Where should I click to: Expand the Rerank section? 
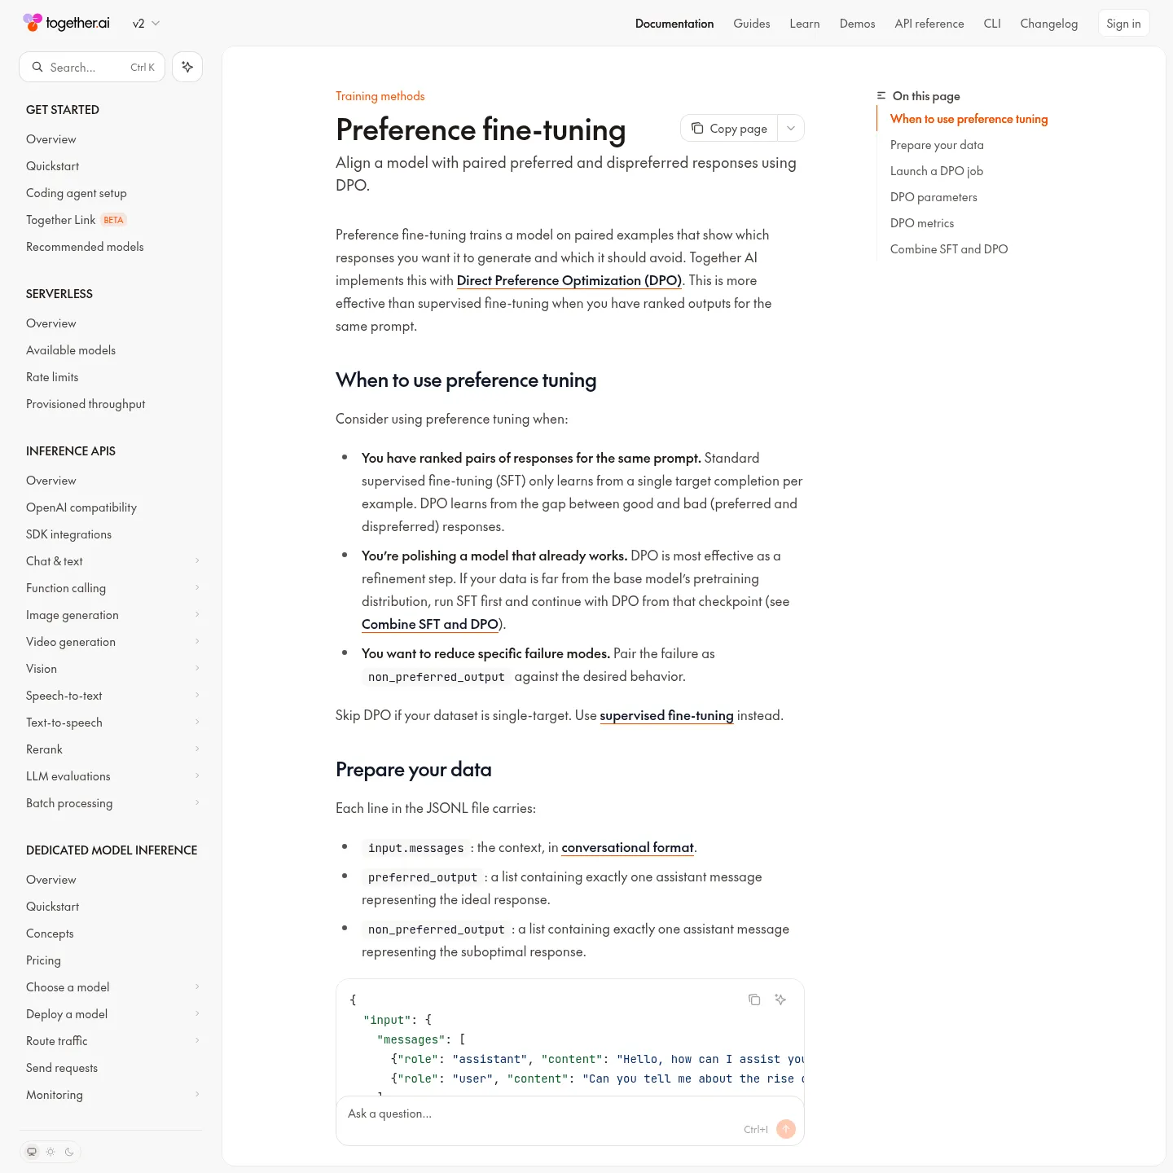(112, 749)
